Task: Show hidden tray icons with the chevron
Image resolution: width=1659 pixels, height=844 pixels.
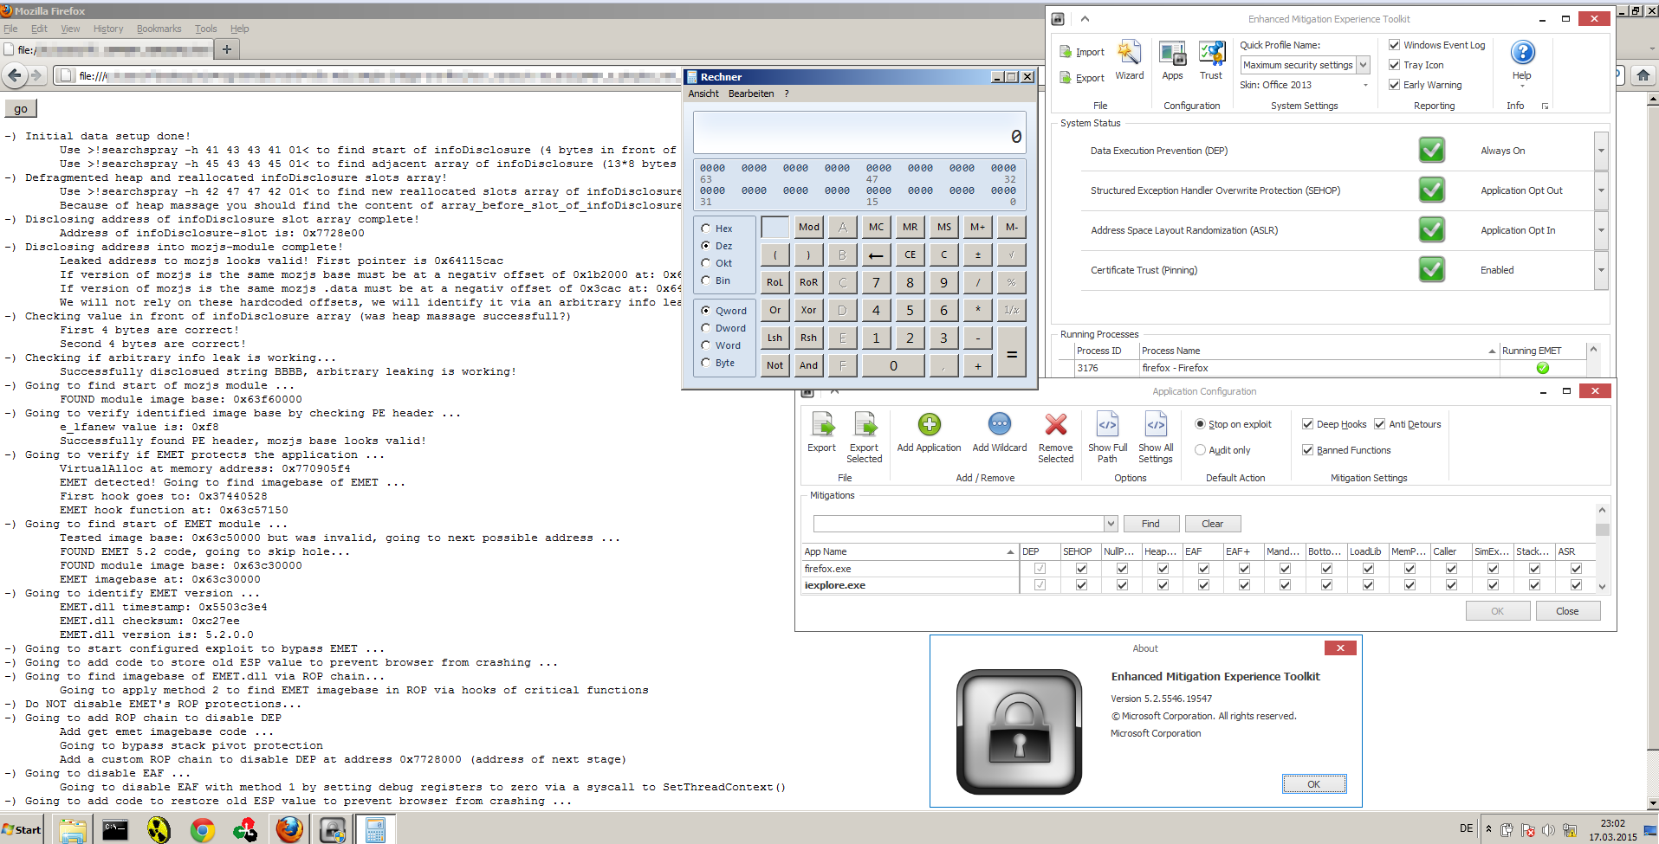Action: [x=1488, y=829]
